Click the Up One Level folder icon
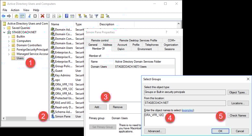 pyautogui.click(x=16, y=16)
